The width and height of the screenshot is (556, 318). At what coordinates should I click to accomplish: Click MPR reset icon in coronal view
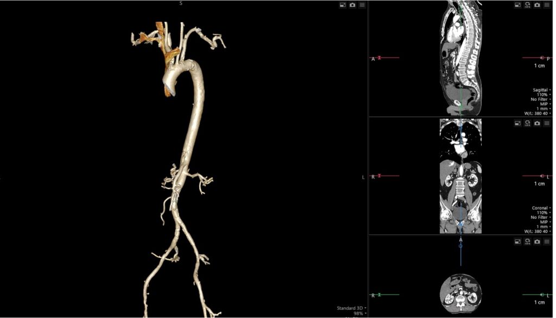527,123
